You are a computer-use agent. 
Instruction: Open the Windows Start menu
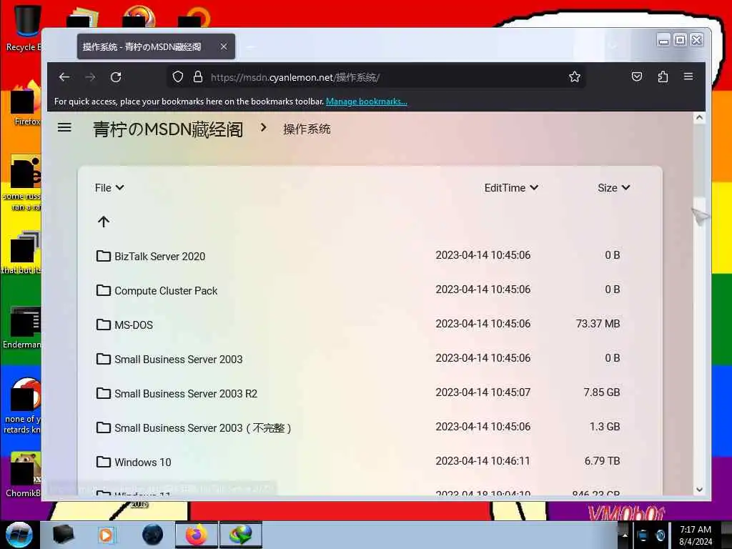(x=19, y=535)
